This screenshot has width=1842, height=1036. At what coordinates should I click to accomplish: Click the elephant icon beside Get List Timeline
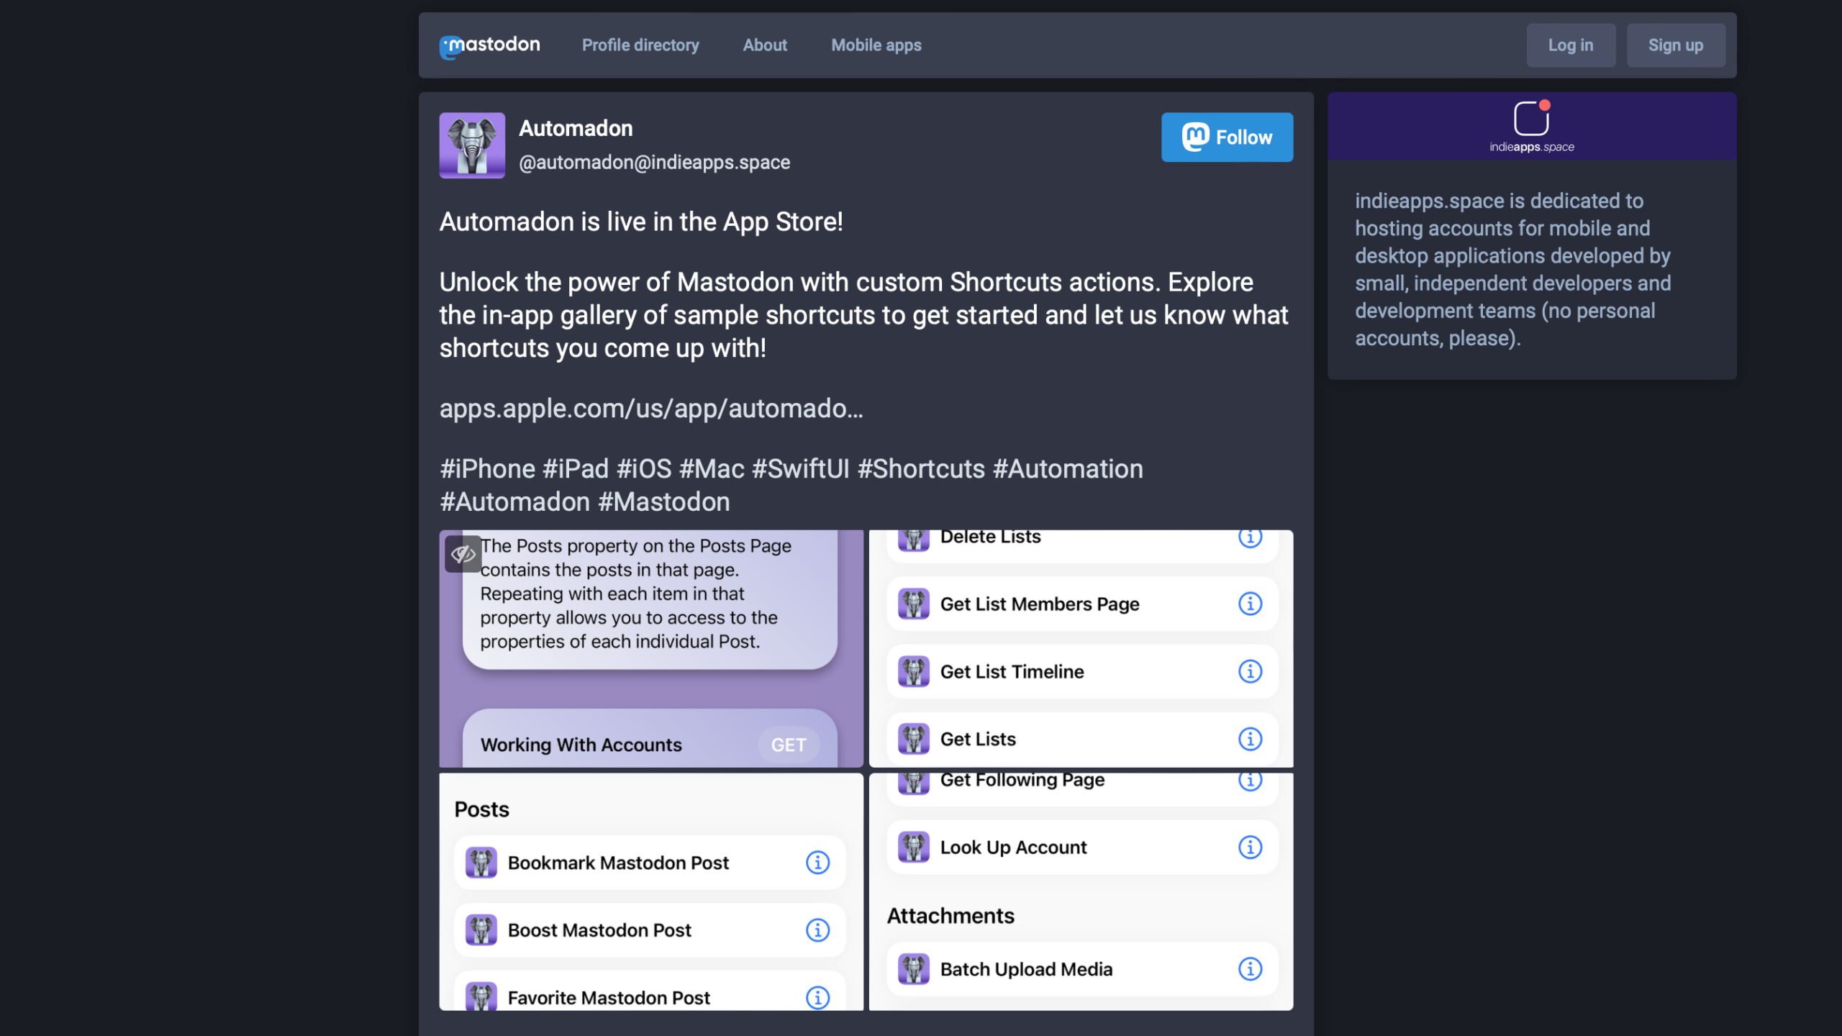point(914,671)
